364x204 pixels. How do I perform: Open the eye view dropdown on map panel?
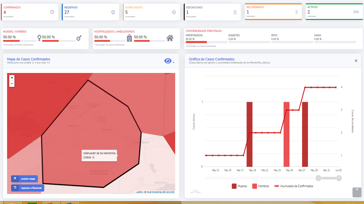[x=169, y=61]
